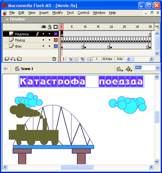Toggle lock dot of Фон layer
162x173 pixels.
[x=49, y=46]
